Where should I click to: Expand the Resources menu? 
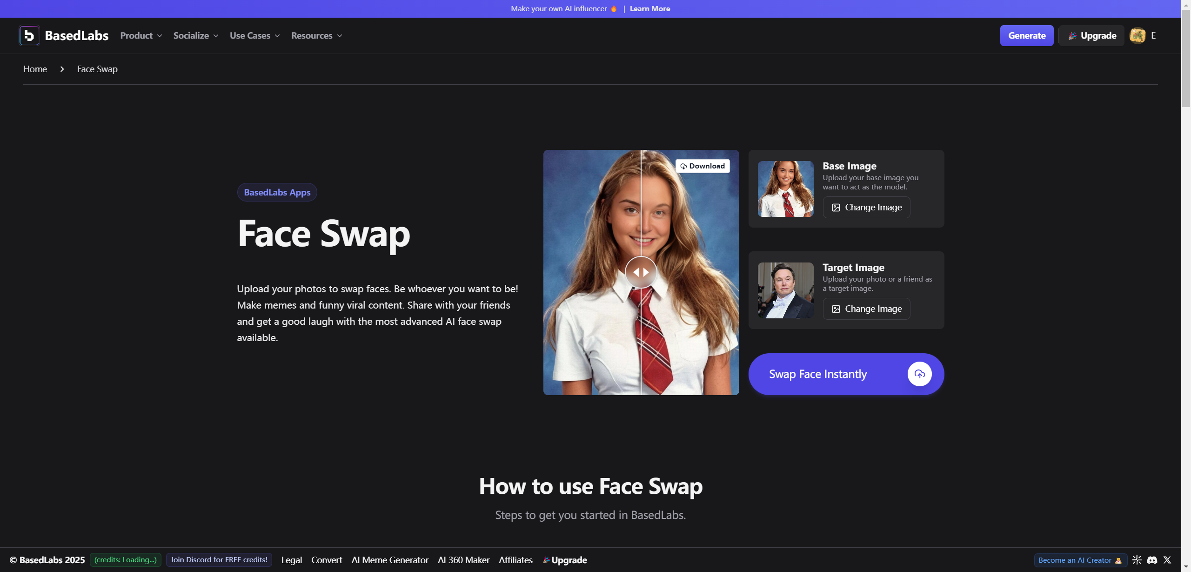[317, 35]
